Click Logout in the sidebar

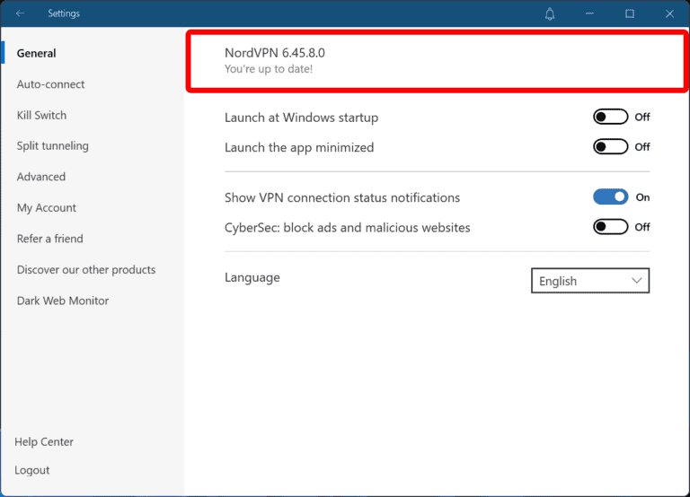(32, 470)
